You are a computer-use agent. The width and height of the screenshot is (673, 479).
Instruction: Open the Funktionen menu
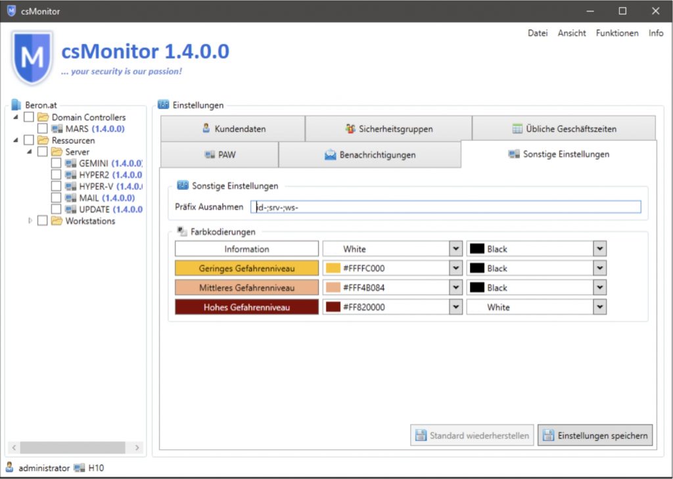(616, 33)
